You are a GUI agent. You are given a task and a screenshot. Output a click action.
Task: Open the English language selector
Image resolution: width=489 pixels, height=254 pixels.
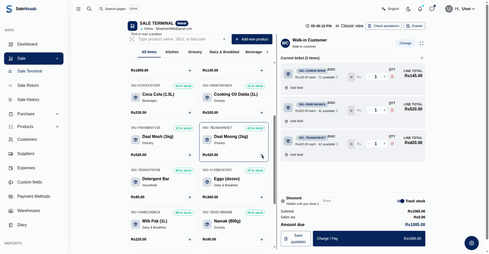coord(391,9)
